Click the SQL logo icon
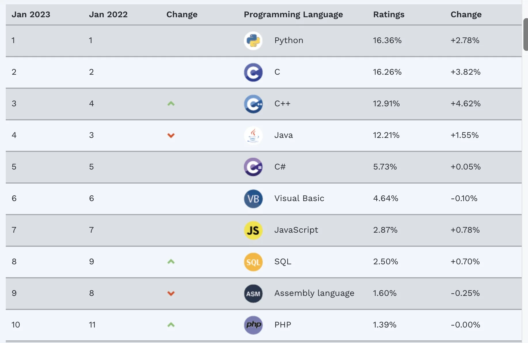 pos(253,262)
